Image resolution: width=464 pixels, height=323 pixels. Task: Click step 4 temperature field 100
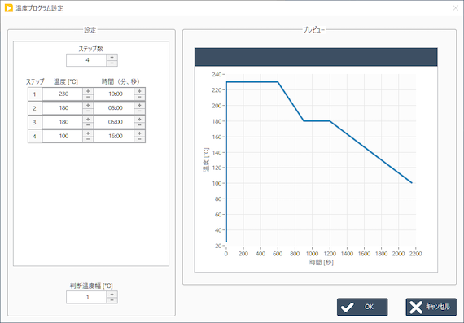pyautogui.click(x=63, y=137)
